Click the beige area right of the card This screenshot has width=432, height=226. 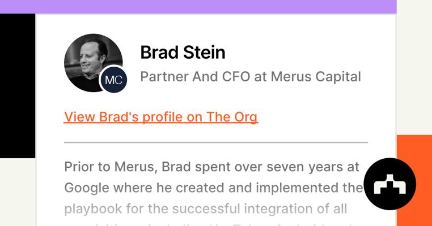(x=414, y=68)
